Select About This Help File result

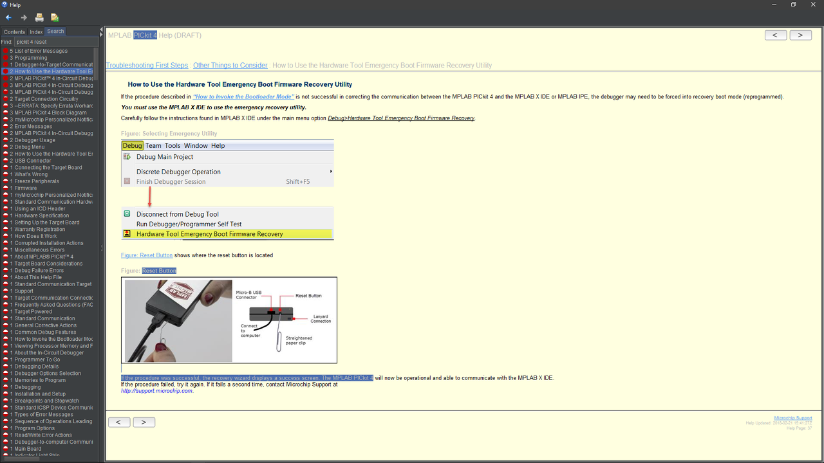(x=36, y=277)
